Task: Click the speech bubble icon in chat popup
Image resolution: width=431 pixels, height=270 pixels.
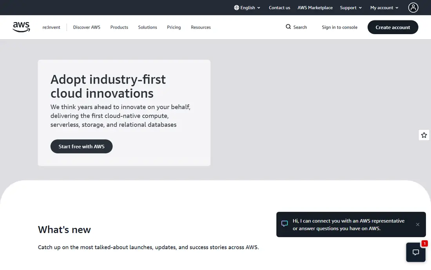Action: [284, 223]
